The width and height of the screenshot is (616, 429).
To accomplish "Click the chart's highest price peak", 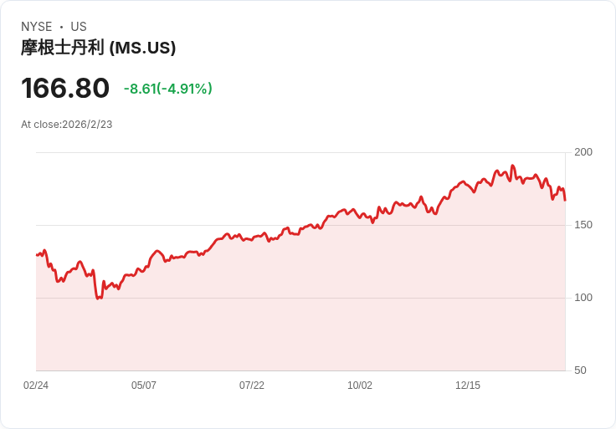I will click(512, 166).
